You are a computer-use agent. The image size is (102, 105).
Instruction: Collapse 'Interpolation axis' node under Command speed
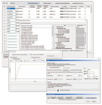56,37
